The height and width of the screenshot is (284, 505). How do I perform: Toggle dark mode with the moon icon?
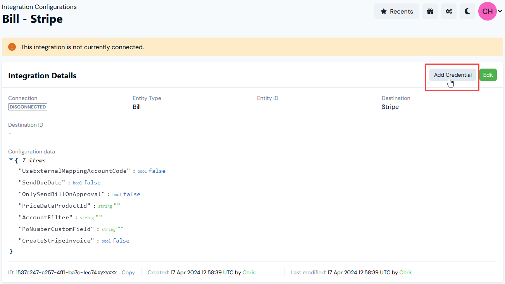(467, 11)
